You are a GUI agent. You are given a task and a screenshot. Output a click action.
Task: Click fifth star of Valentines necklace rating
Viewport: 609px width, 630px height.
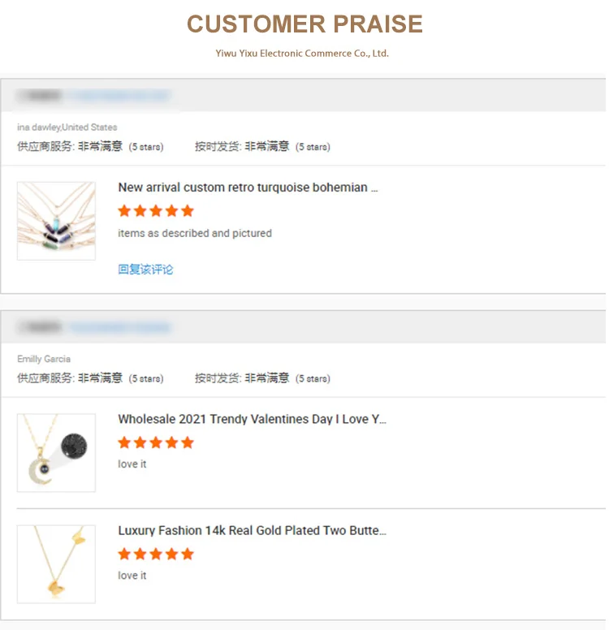click(x=188, y=442)
